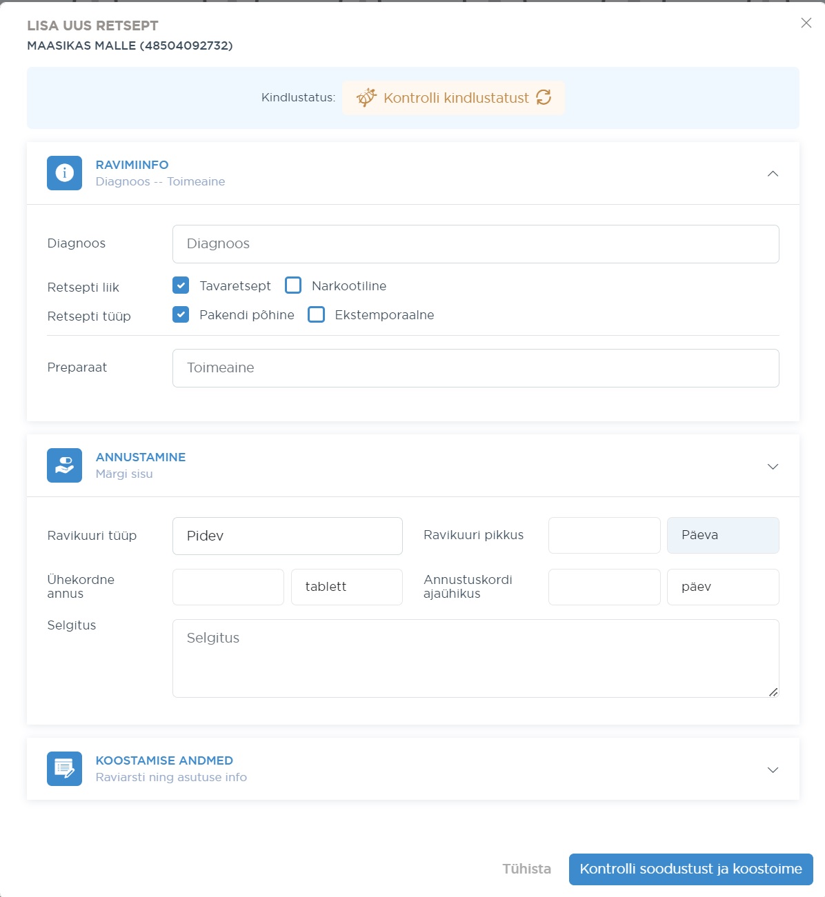Click the Tühista button
825x897 pixels.
click(x=526, y=869)
